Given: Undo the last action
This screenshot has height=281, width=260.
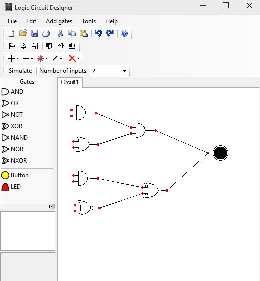Looking at the screenshot, I should coord(98,33).
